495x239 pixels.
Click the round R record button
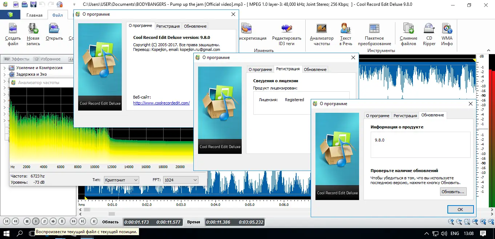(x=94, y=221)
